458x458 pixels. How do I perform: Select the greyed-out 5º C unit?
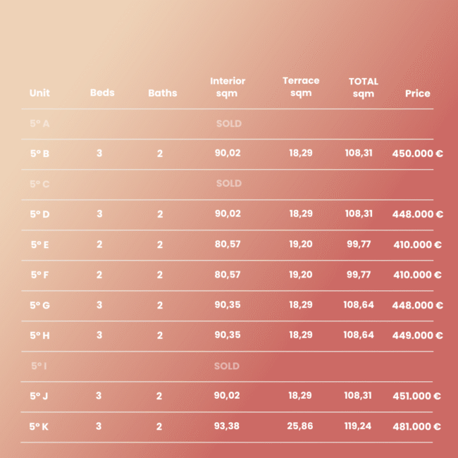pos(39,184)
